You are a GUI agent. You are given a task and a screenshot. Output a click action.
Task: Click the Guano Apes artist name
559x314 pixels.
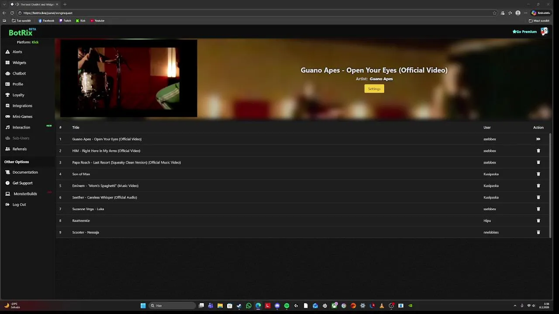pyautogui.click(x=381, y=79)
